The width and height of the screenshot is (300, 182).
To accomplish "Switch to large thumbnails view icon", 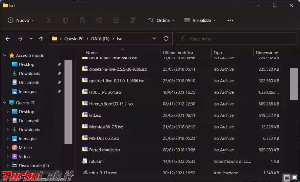I will [x=295, y=178].
